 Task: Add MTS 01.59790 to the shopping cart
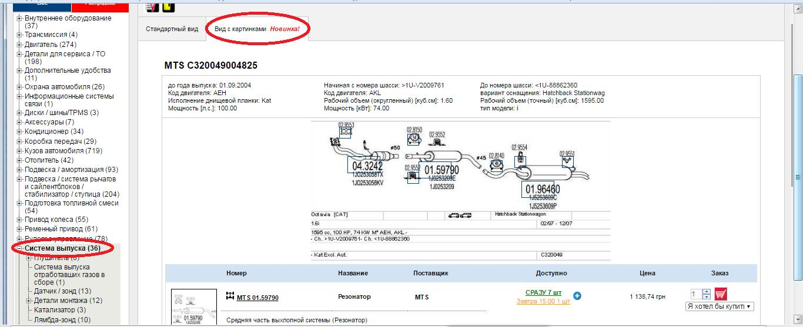(721, 294)
